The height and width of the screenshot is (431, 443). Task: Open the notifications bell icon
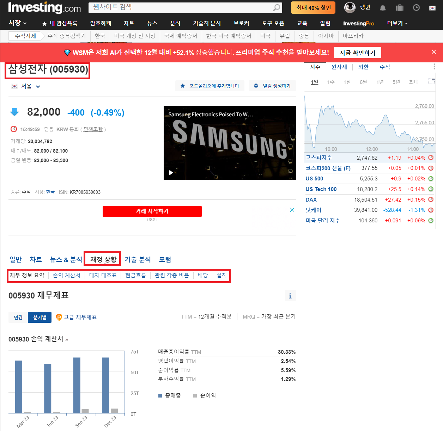click(x=383, y=8)
